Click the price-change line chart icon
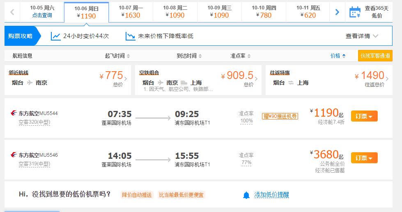Image resolution: width=402 pixels, height=212 pixels. 55,36
